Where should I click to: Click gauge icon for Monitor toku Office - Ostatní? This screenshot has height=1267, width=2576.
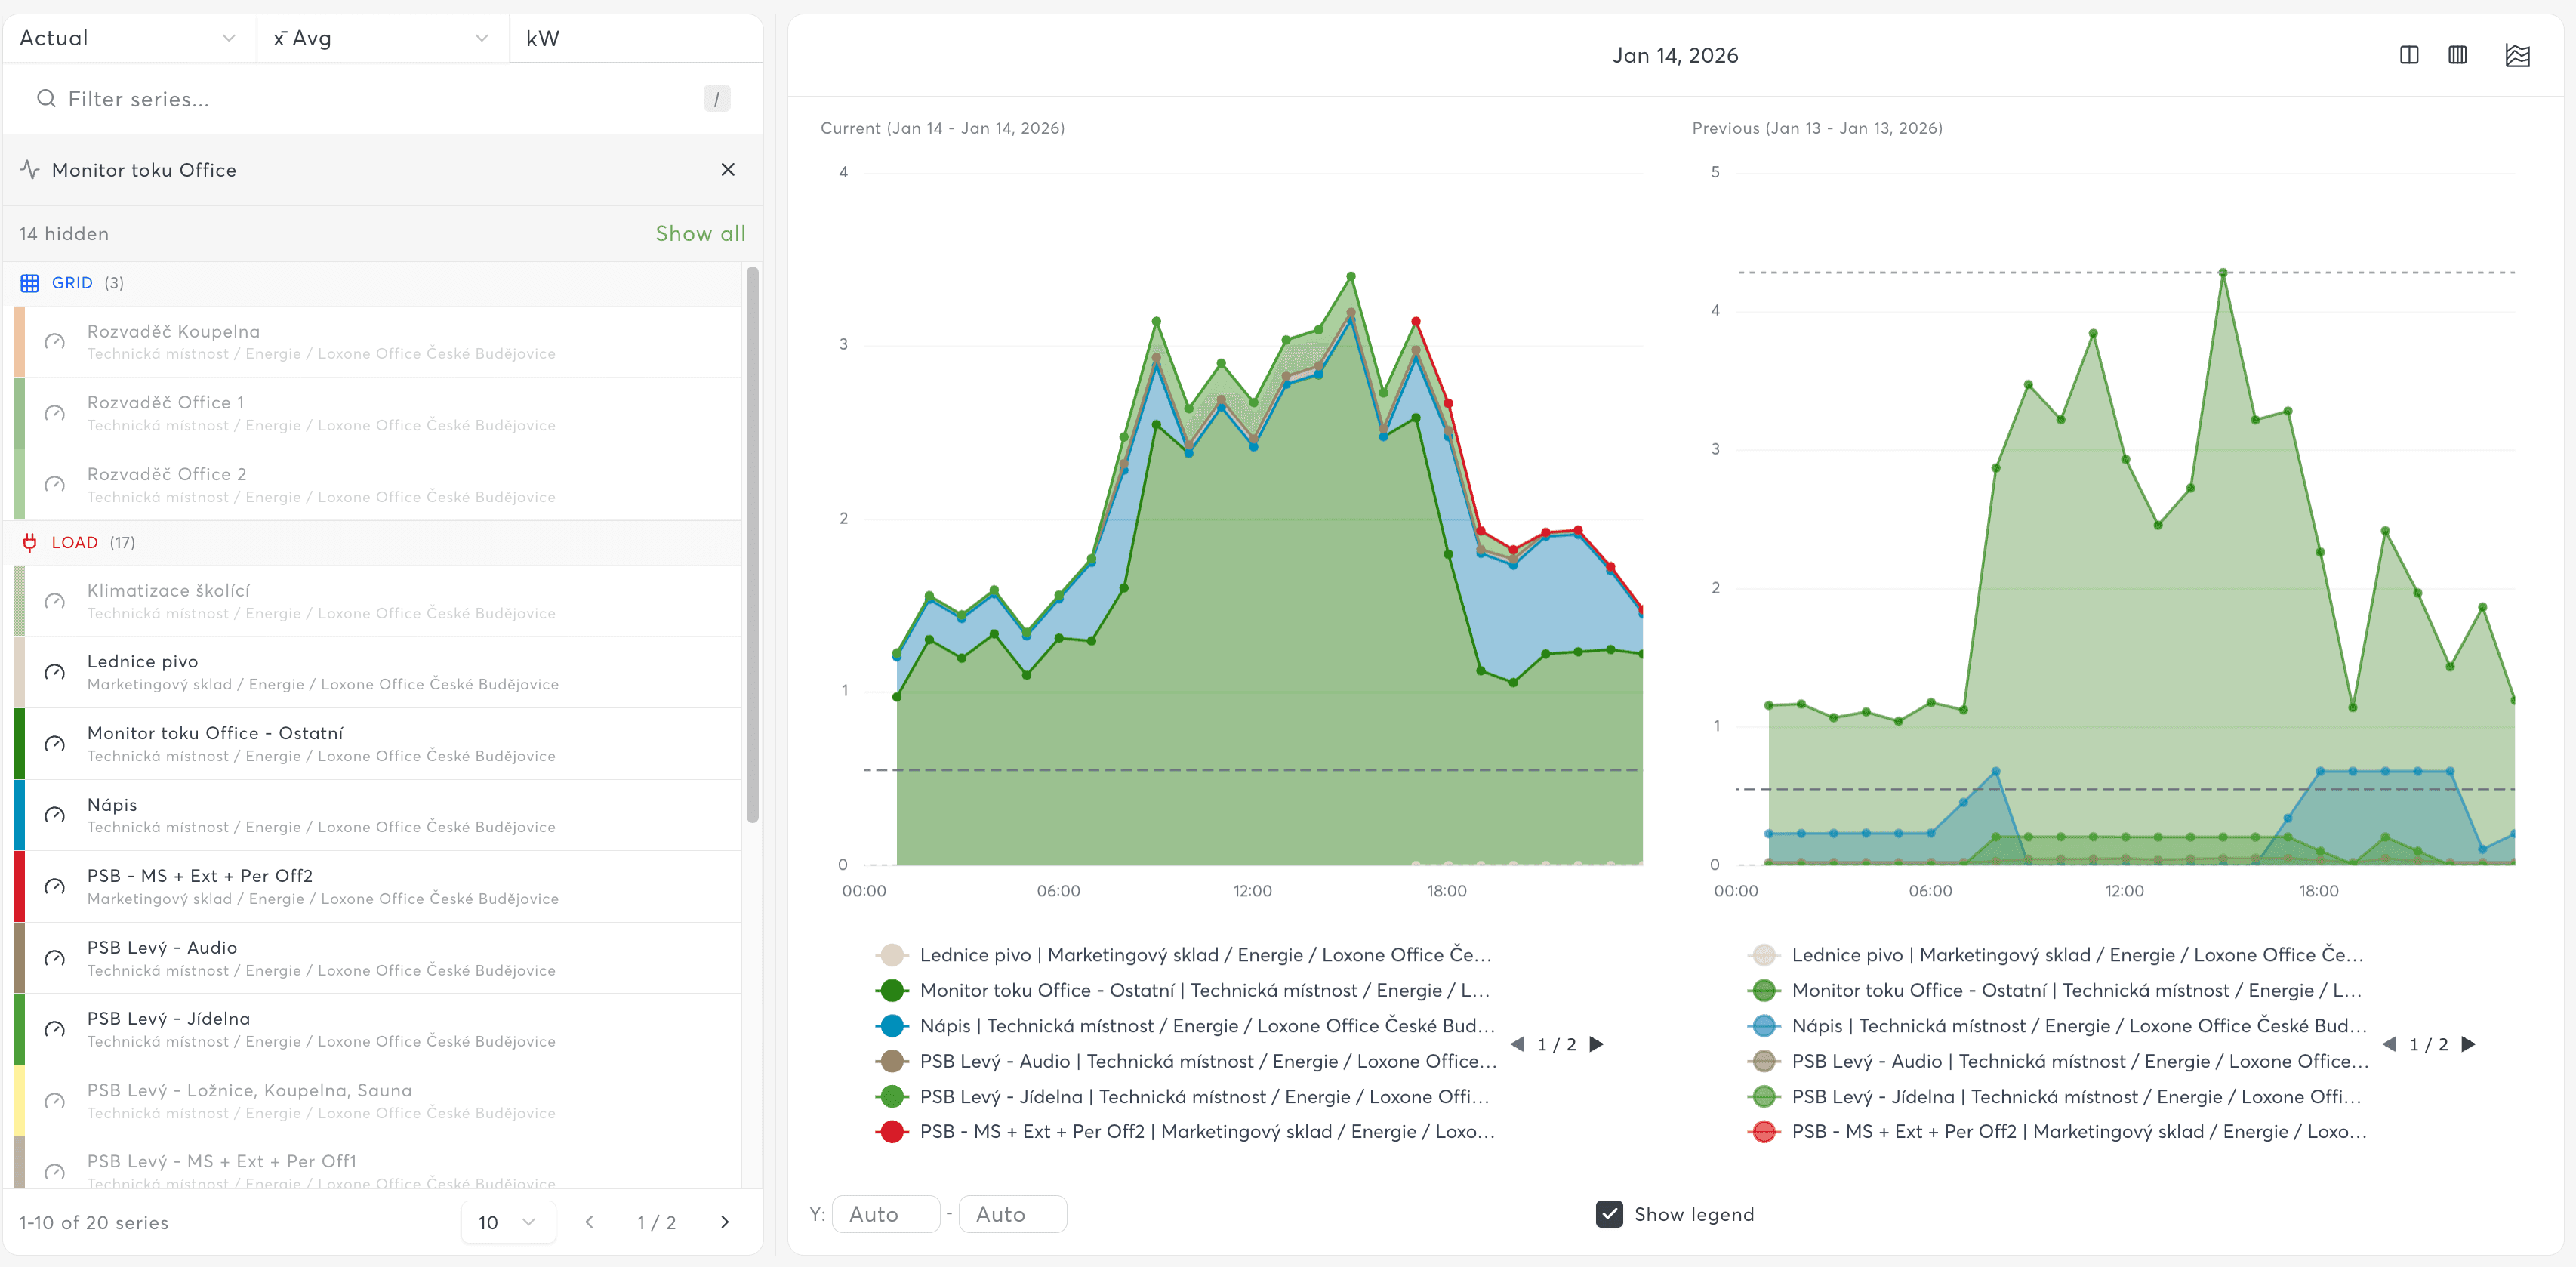point(55,744)
